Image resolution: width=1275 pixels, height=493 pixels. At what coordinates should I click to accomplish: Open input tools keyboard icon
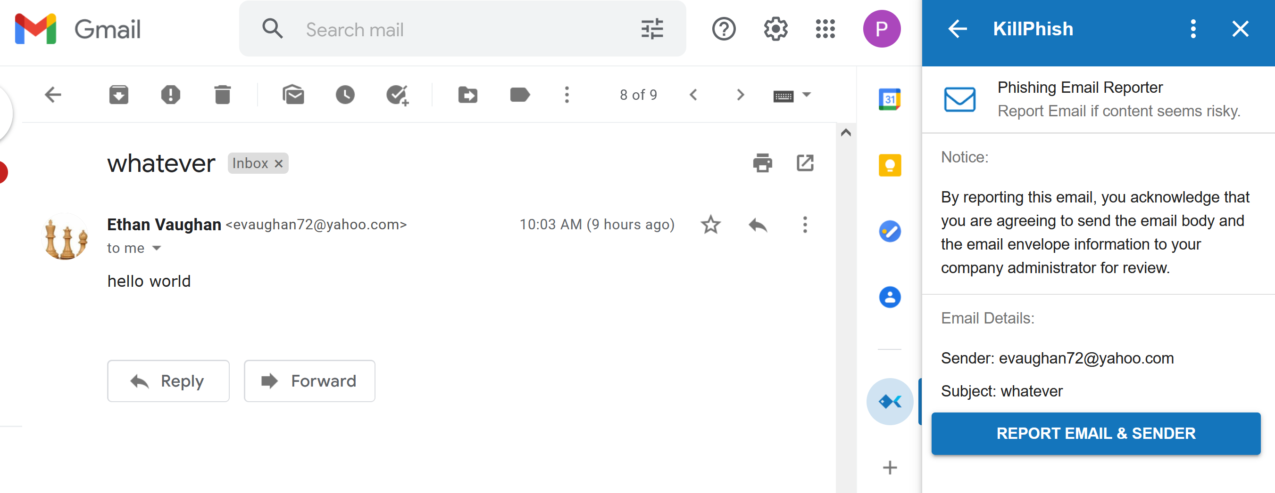click(783, 96)
